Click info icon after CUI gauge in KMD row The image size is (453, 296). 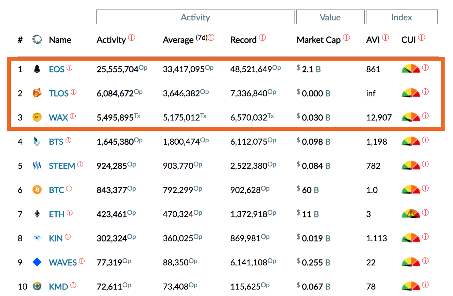425,285
